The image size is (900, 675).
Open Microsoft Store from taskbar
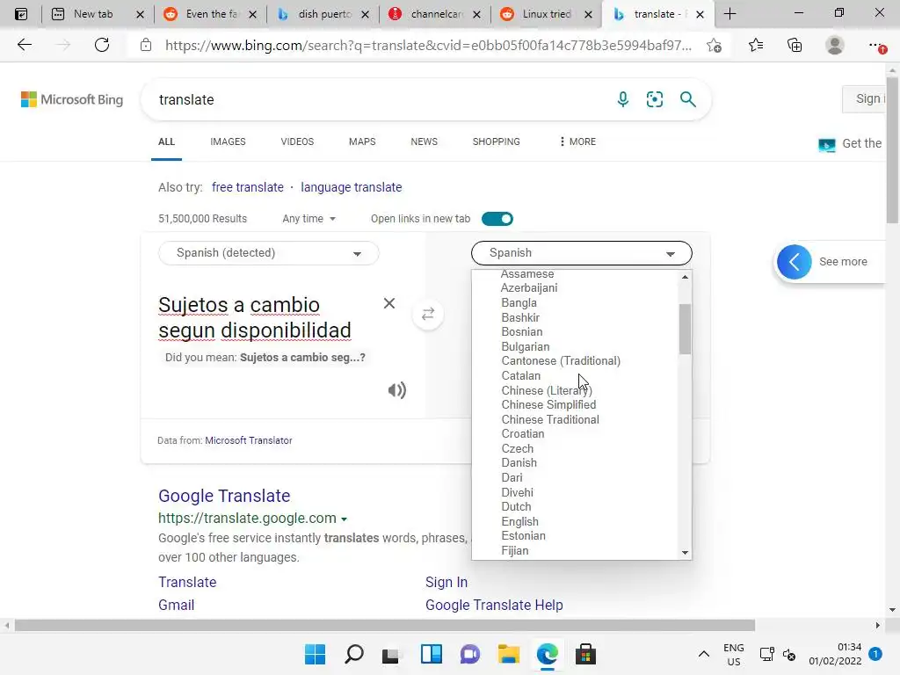(585, 654)
